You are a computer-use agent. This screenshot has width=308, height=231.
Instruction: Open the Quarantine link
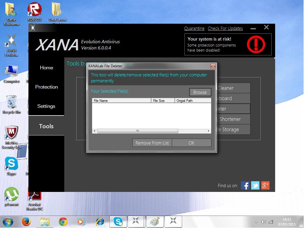point(194,28)
